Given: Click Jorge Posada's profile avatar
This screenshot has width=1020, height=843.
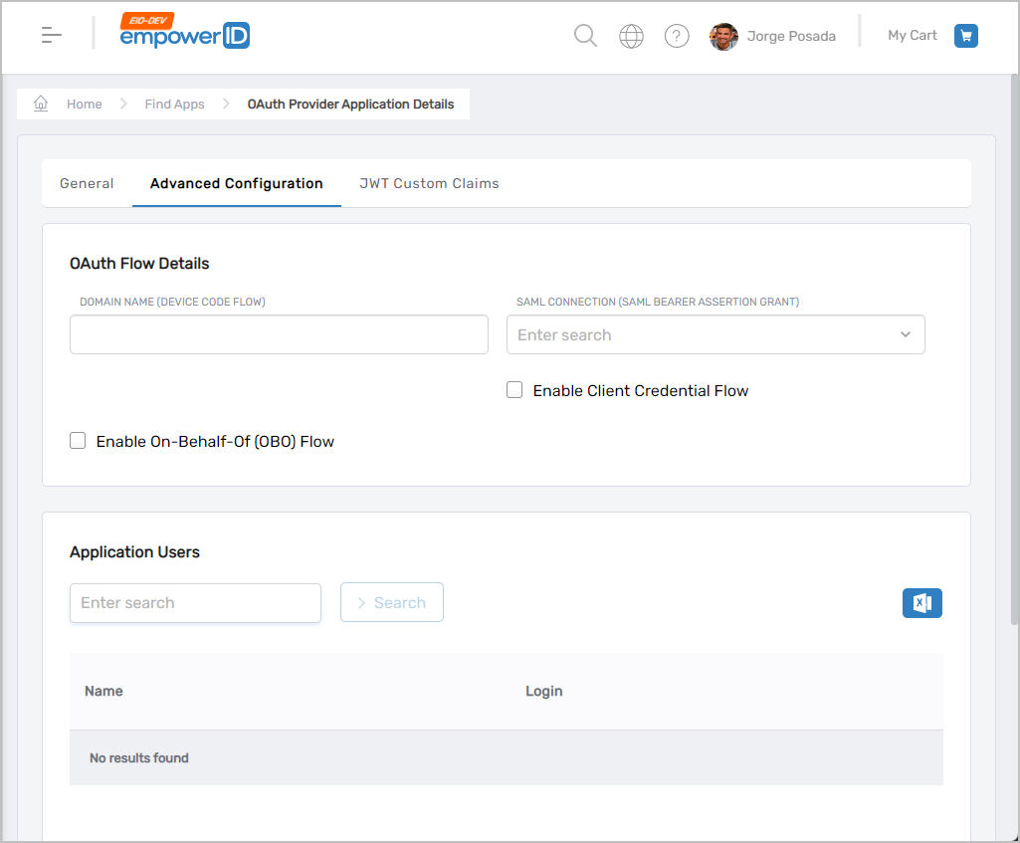Looking at the screenshot, I should tap(723, 37).
